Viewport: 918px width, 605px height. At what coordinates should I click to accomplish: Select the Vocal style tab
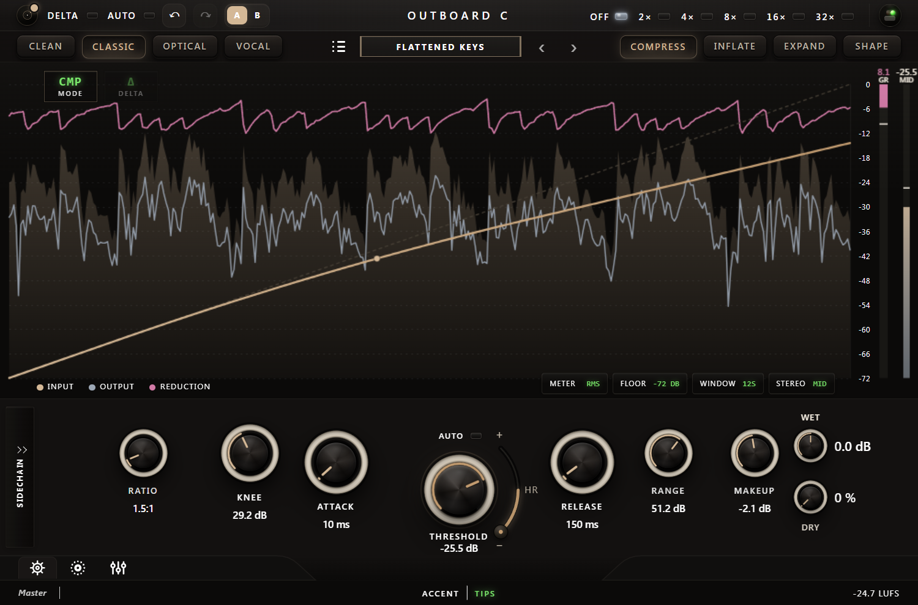253,46
